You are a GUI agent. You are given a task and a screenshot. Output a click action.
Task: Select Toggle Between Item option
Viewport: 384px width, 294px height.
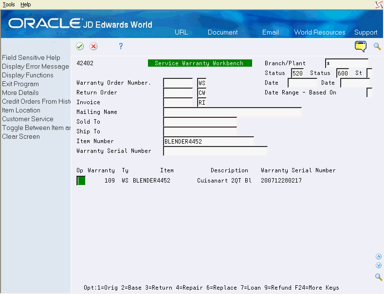coord(36,128)
